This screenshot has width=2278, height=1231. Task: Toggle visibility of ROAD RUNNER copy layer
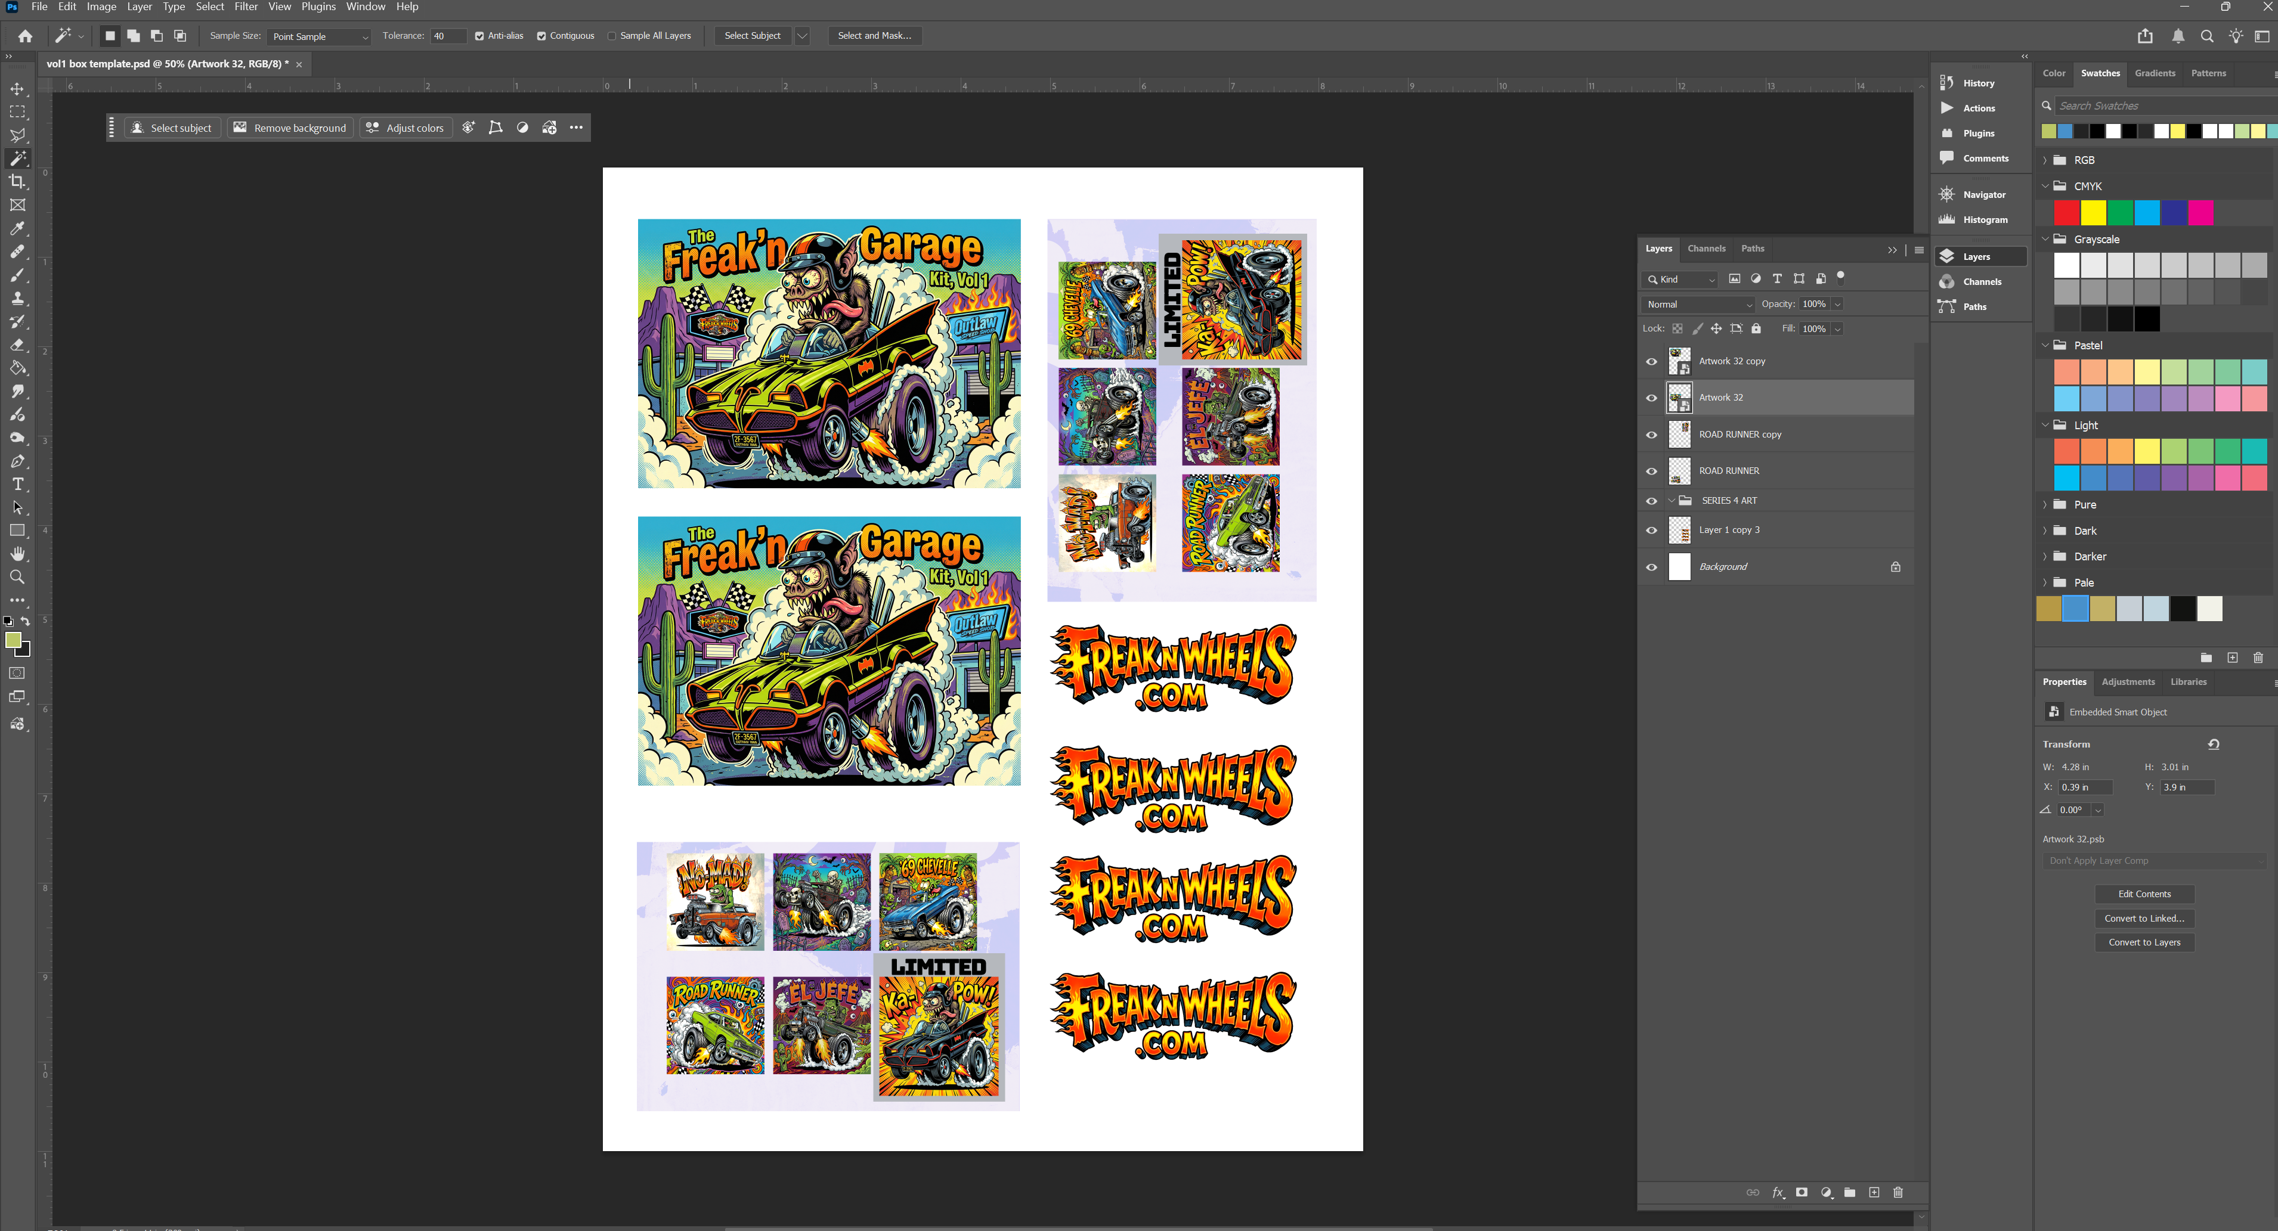pos(1651,434)
